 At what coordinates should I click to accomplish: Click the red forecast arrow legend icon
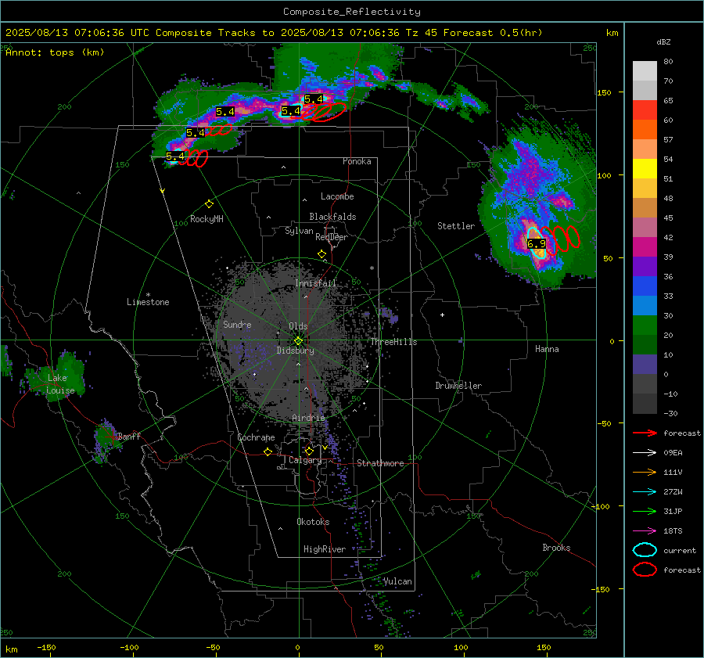[x=645, y=433]
